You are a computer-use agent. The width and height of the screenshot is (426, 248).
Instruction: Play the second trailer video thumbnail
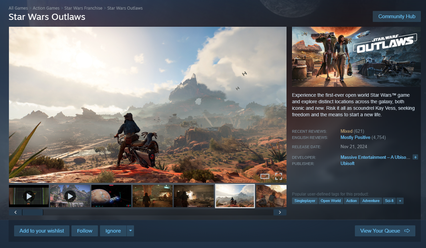70,196
